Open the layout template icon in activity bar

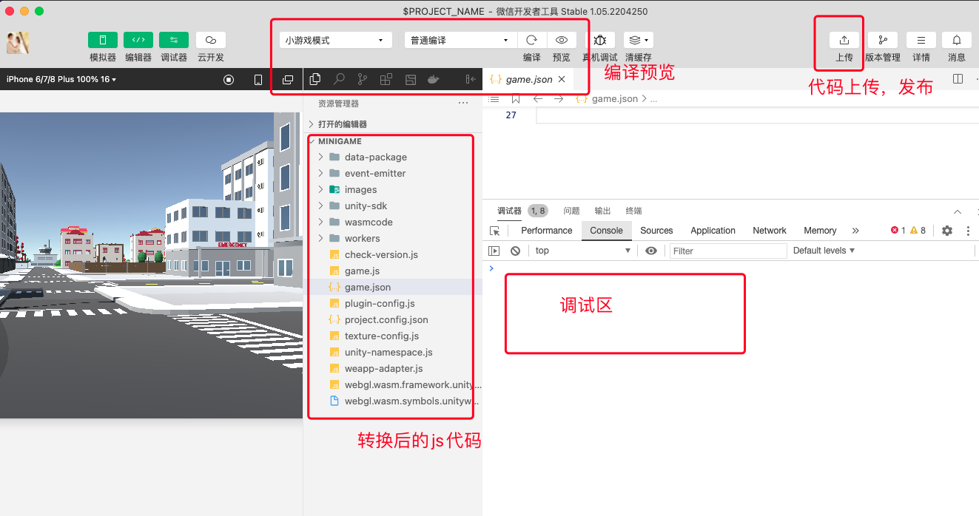pos(410,79)
